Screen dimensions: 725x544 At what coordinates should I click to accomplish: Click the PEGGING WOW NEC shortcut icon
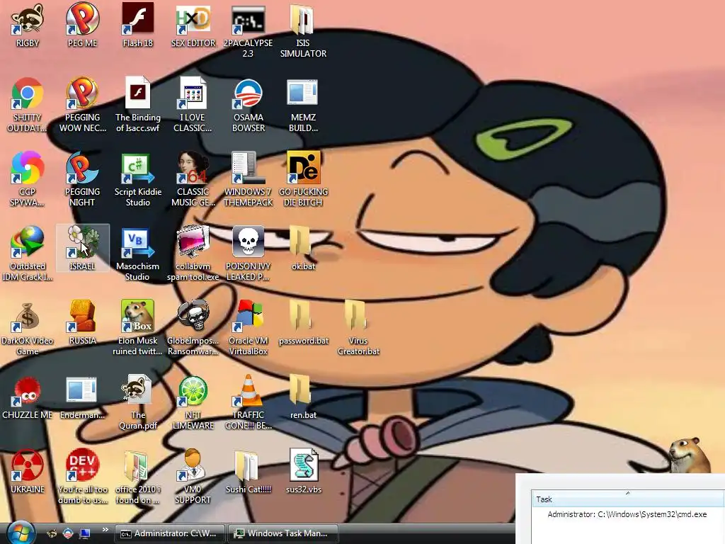[x=82, y=93]
